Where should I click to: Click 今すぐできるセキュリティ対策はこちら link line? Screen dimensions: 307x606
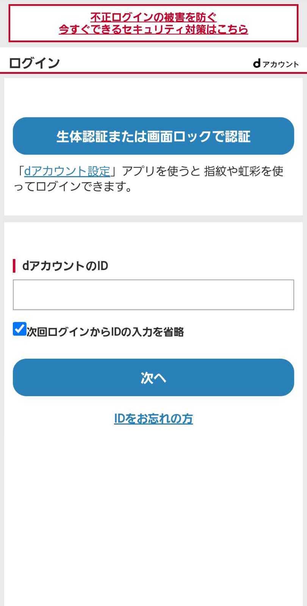click(153, 30)
